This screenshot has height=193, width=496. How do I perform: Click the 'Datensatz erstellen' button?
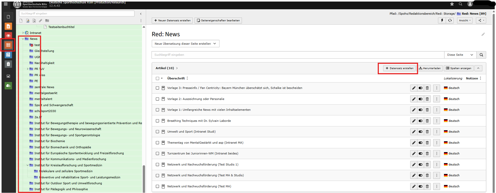[x=399, y=68]
